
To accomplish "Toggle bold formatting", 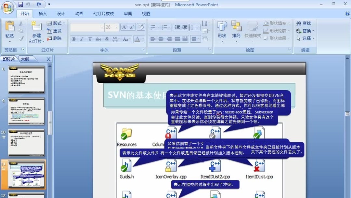I will pos(73,39).
